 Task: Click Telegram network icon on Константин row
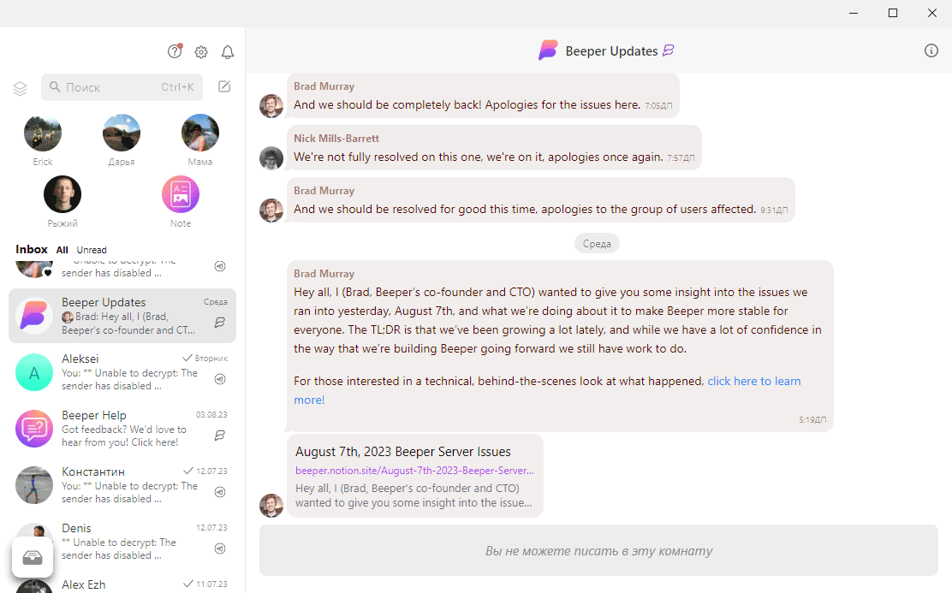tap(220, 492)
